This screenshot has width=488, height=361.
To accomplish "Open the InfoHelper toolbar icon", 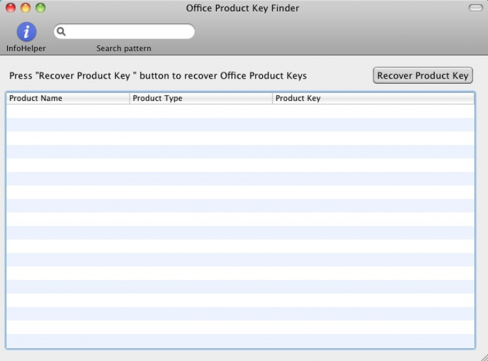I will (26, 31).
